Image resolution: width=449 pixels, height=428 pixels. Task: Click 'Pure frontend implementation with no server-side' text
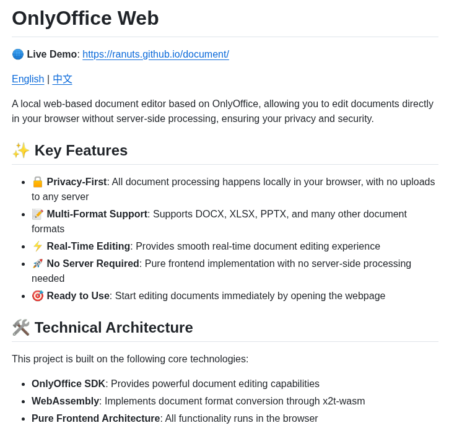(x=221, y=271)
